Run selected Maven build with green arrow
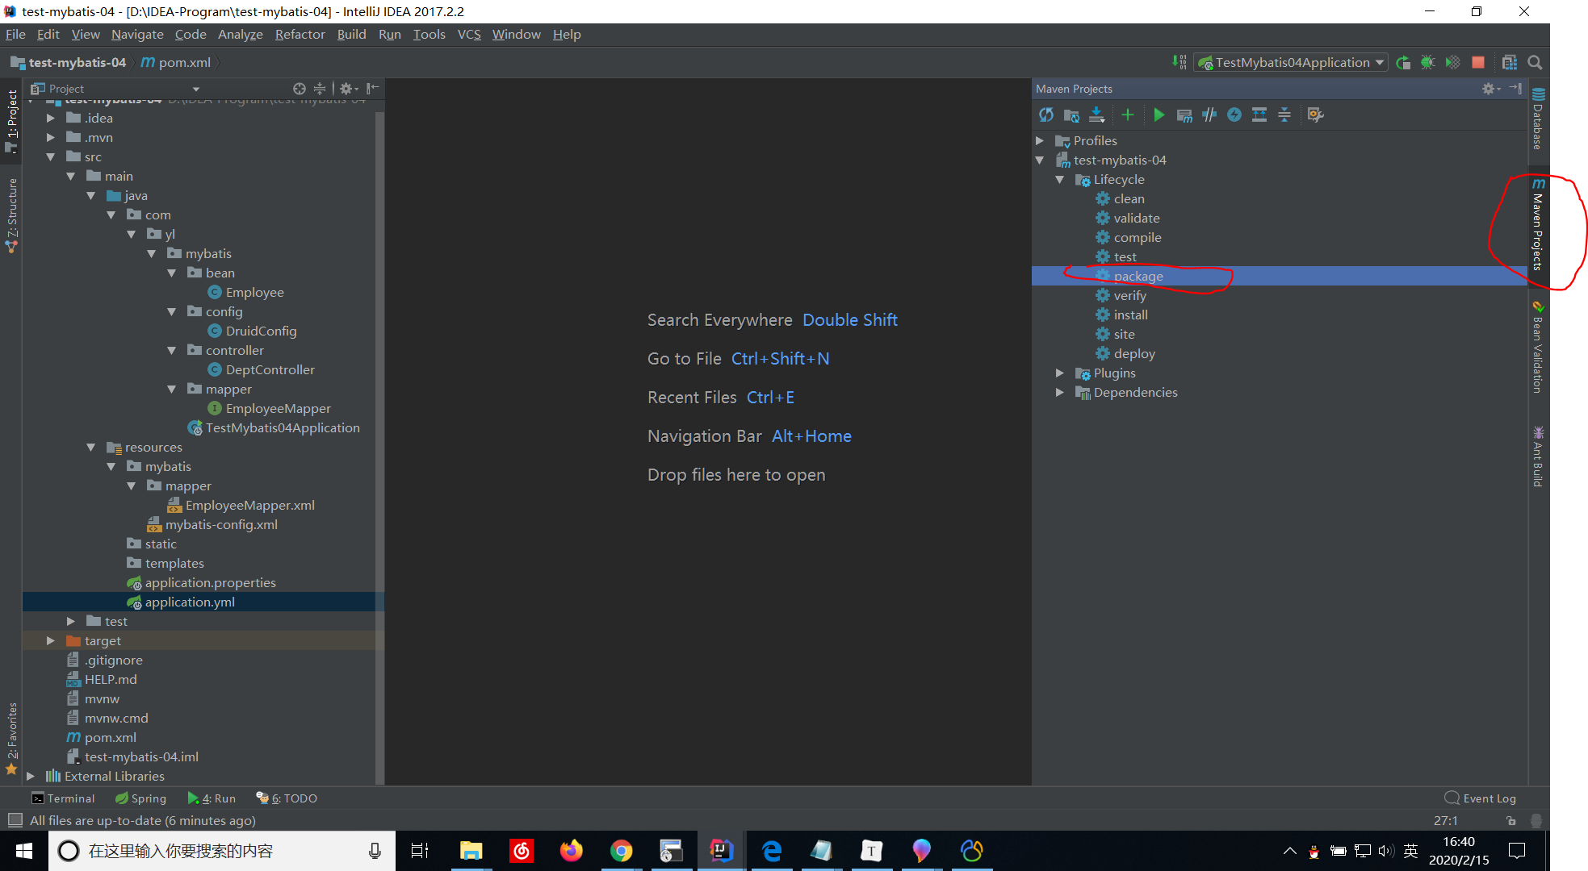 (x=1159, y=115)
